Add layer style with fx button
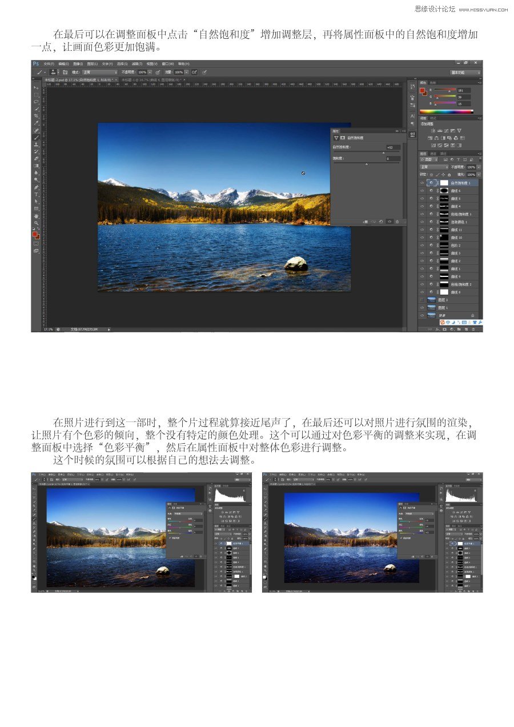This screenshot has width=514, height=727. click(x=437, y=330)
